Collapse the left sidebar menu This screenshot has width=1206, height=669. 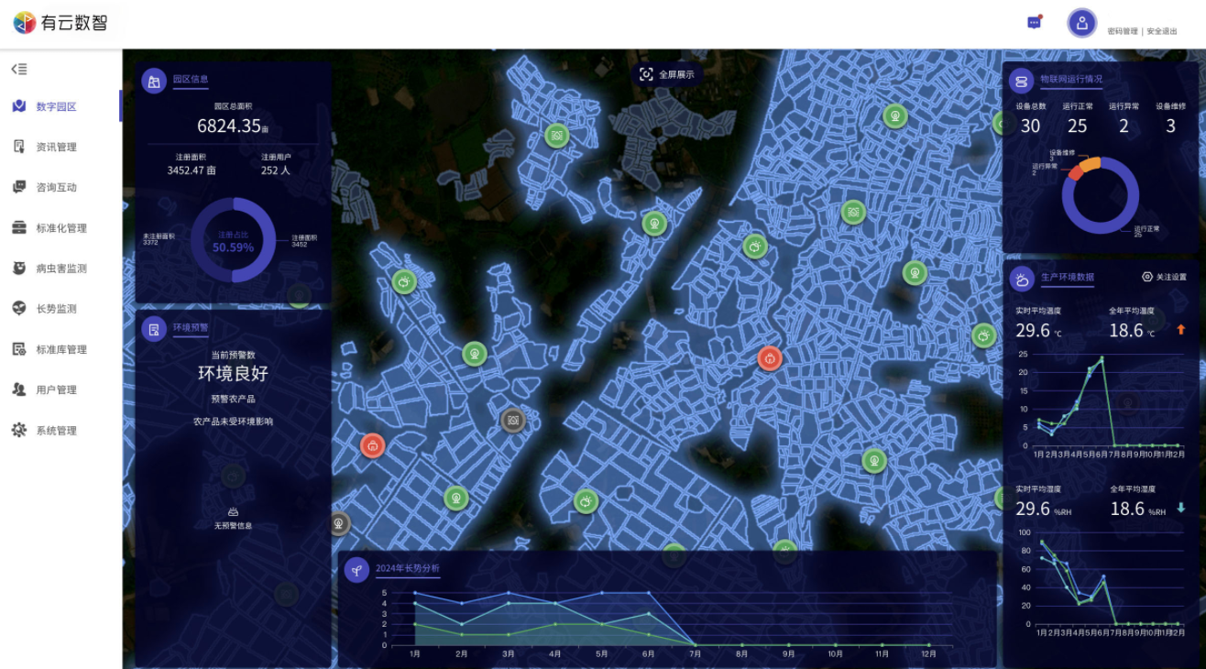click(x=19, y=69)
